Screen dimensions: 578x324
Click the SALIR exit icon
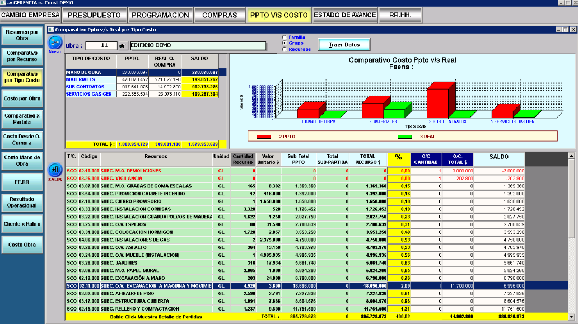pyautogui.click(x=55, y=169)
